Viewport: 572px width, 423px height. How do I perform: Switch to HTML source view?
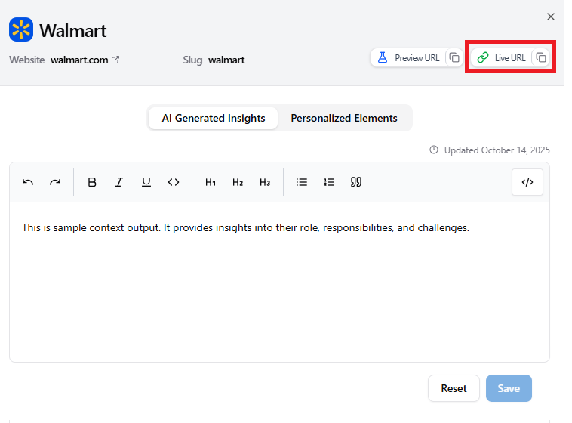pos(527,182)
